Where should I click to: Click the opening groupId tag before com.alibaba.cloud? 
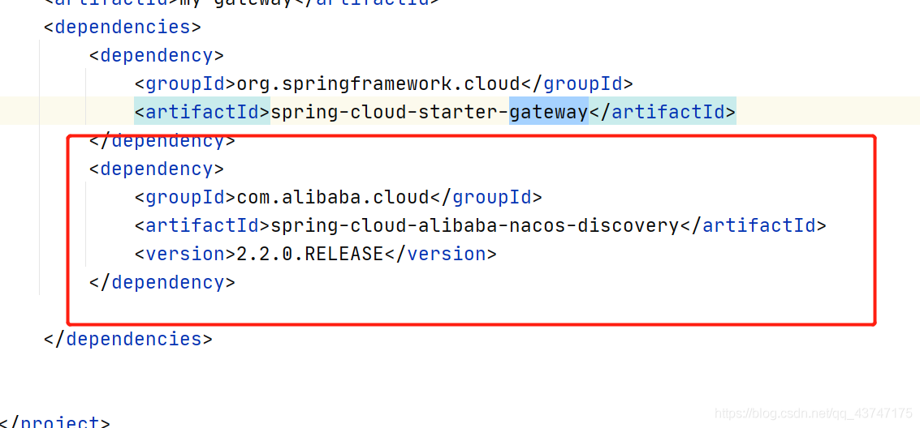[185, 197]
